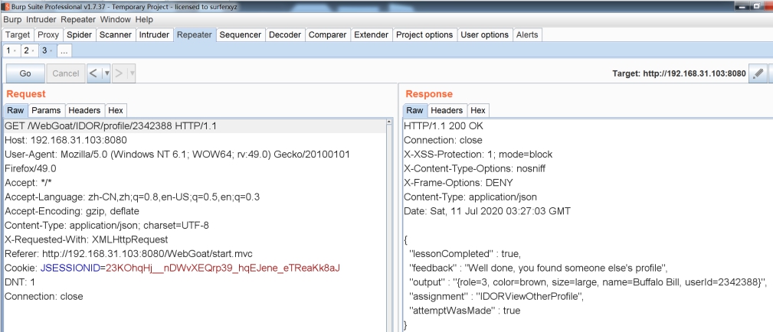Open the Alerts tab
This screenshot has width=773, height=332.
[x=527, y=34]
